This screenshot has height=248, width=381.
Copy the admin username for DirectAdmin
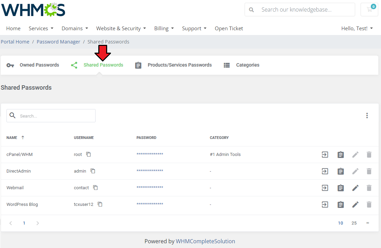tap(93, 171)
